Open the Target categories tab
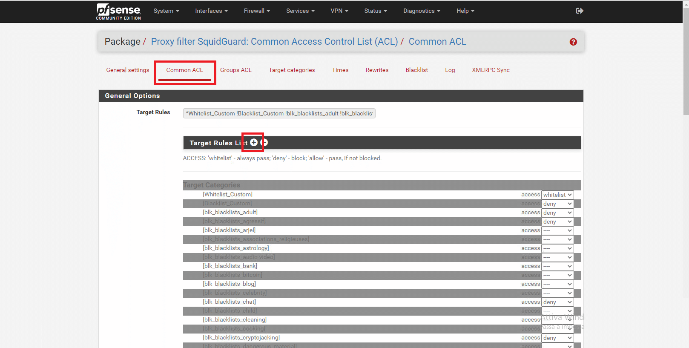The image size is (689, 348). [x=292, y=70]
